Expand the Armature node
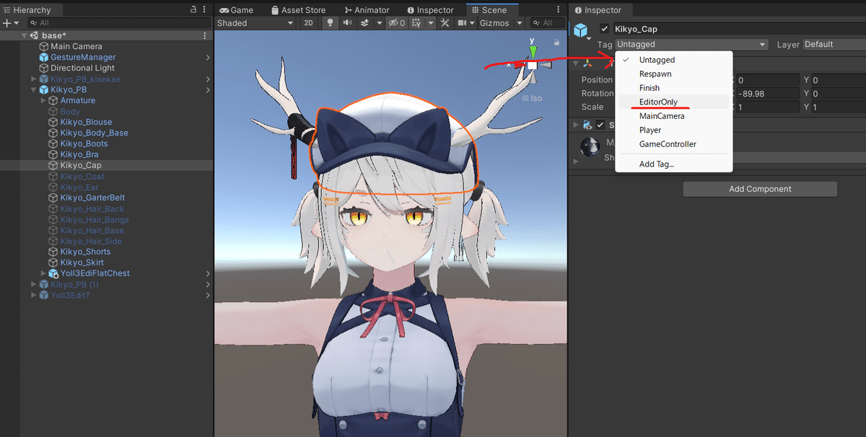Screen dimensions: 866x437 (44, 100)
